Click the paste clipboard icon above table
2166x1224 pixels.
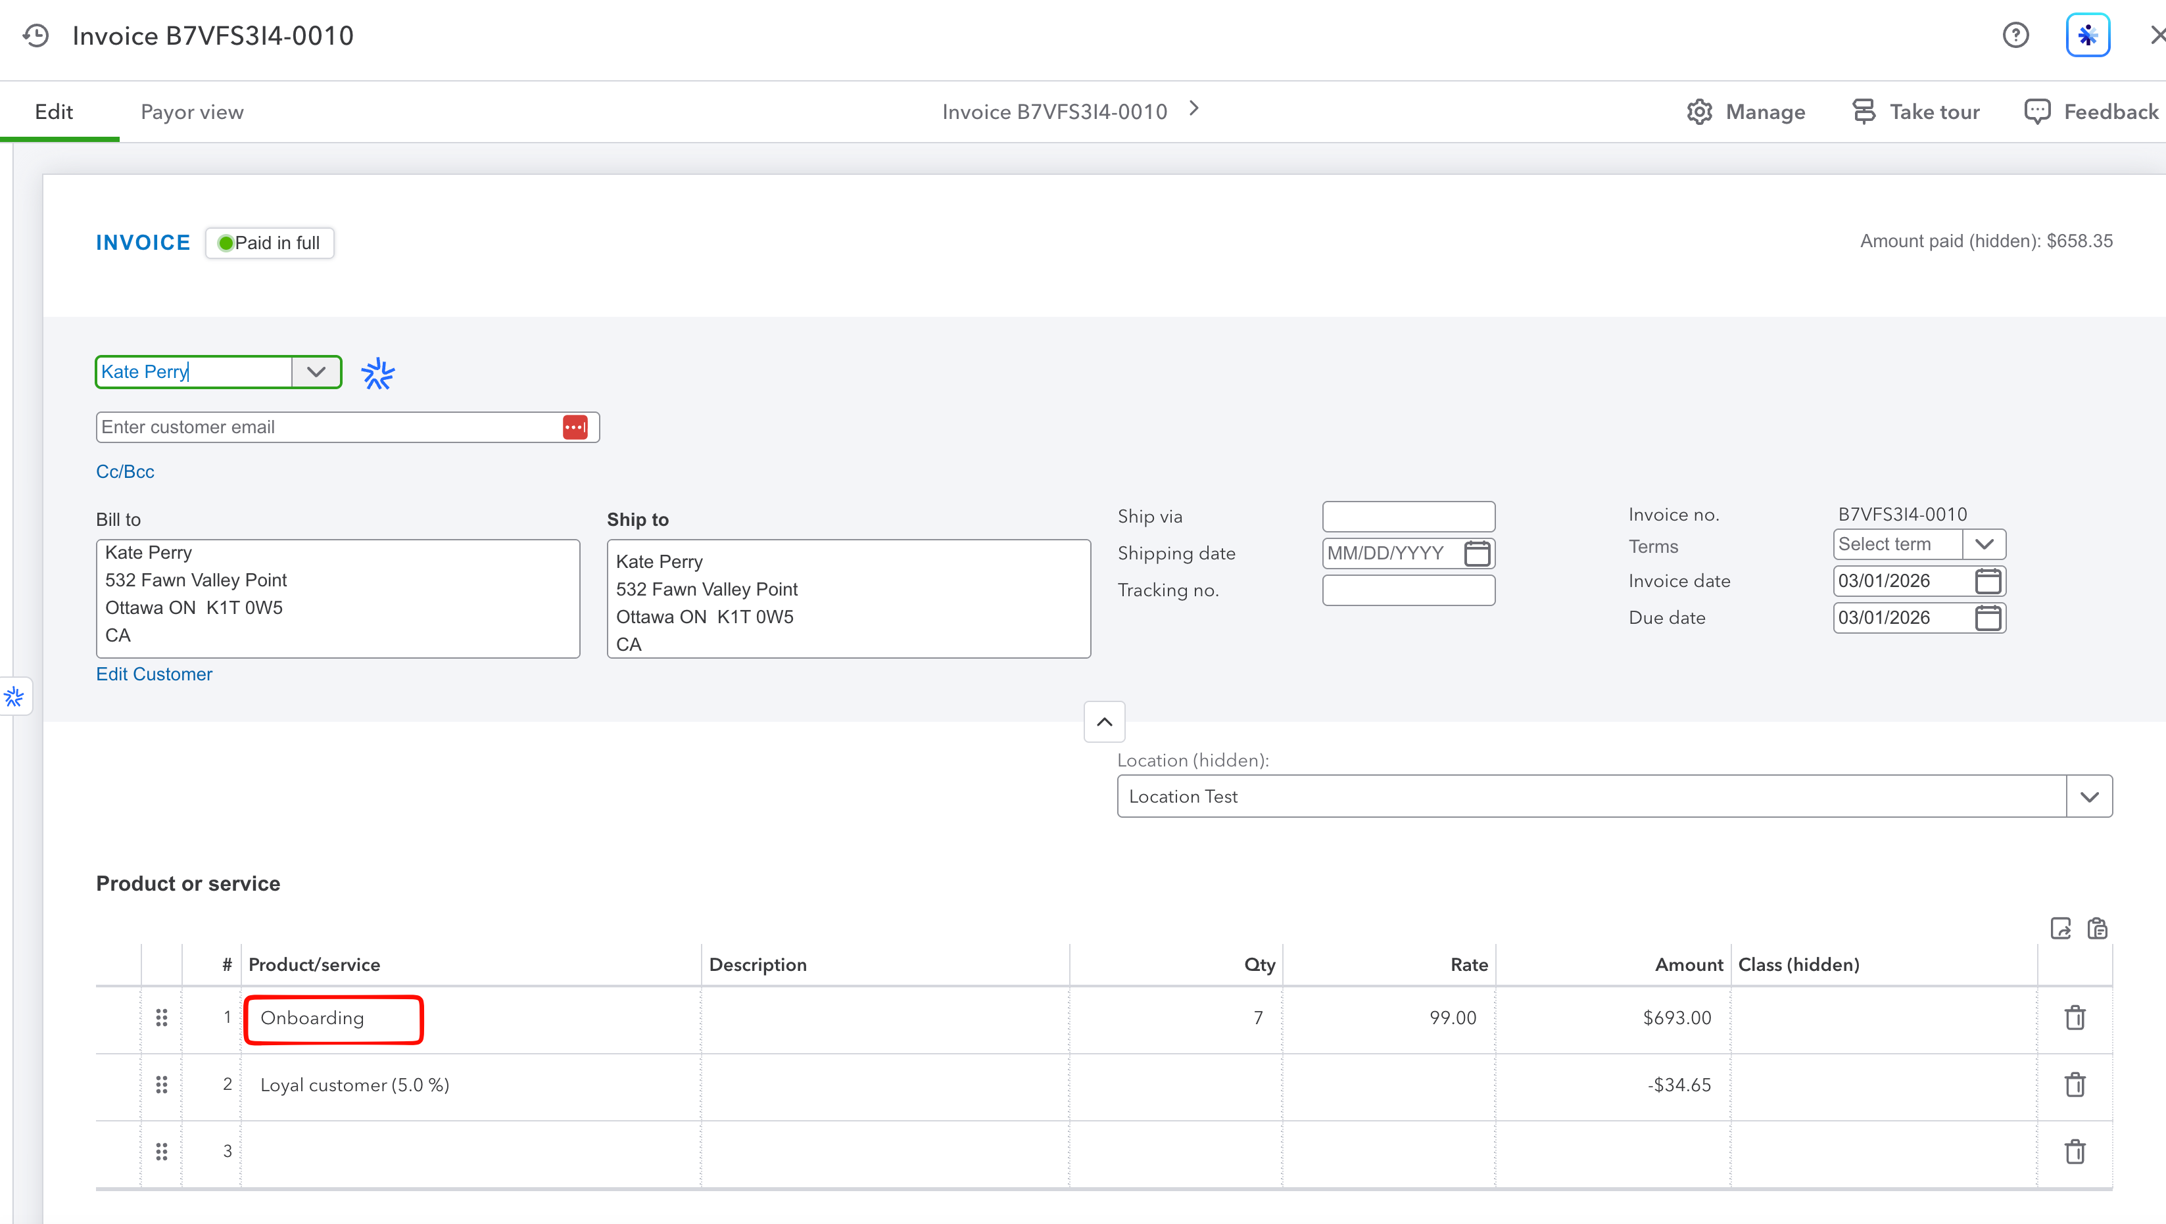(2097, 928)
